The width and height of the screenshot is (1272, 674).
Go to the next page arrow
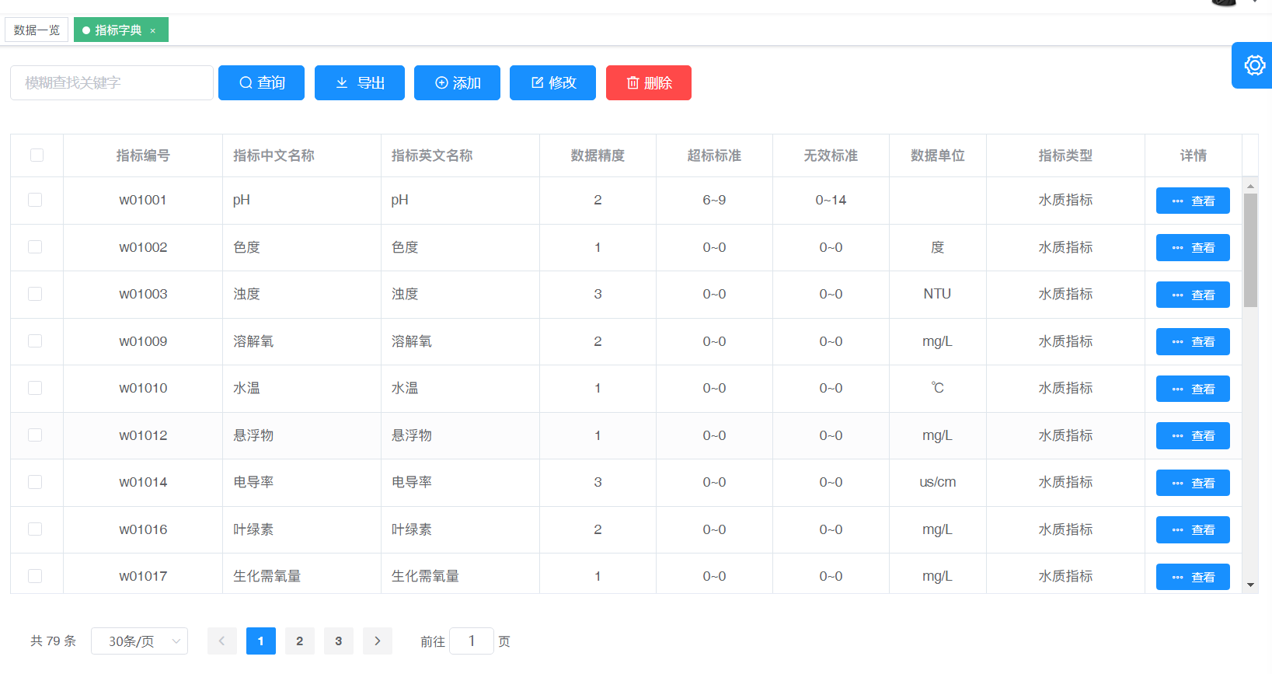pyautogui.click(x=378, y=641)
